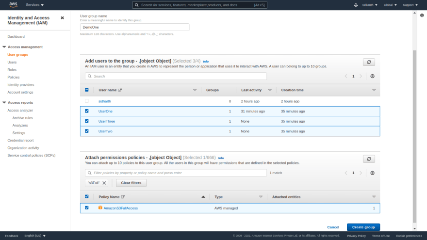Click the Create group button
Viewport: 427px width, 240px height.
tap(363, 227)
